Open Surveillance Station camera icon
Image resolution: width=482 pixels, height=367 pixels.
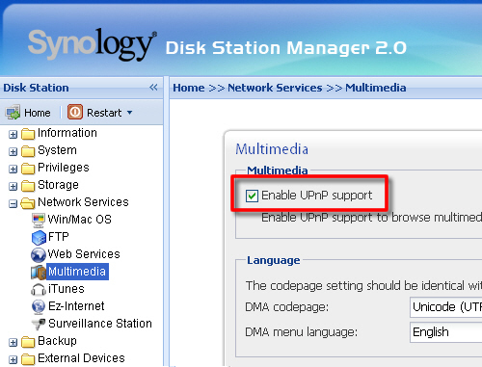pos(39,324)
